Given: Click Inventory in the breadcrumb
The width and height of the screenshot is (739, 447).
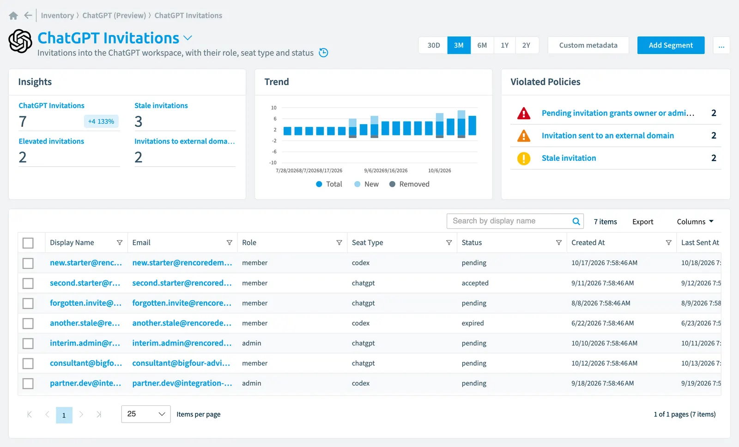Looking at the screenshot, I should pyautogui.click(x=57, y=15).
